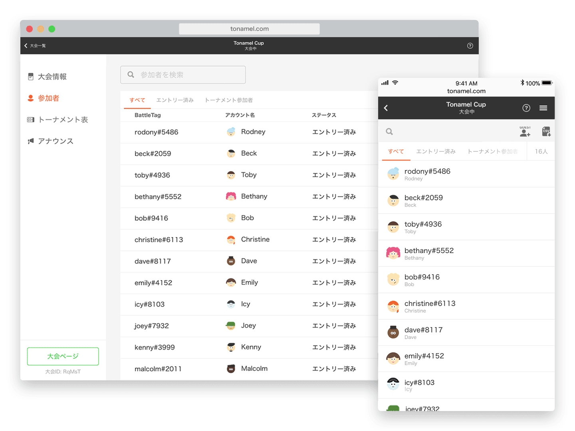
Task: Tap dave#8117 in the mobile list
Action: 423,332
